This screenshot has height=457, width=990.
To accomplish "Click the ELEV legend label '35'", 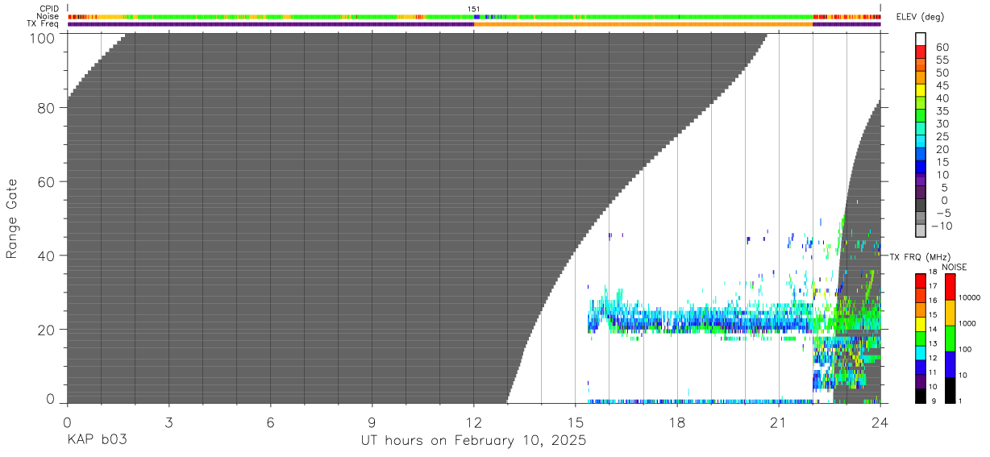I will [942, 110].
